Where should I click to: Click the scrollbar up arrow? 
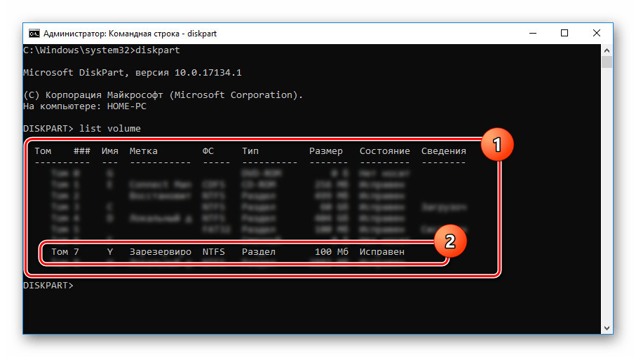(x=607, y=51)
